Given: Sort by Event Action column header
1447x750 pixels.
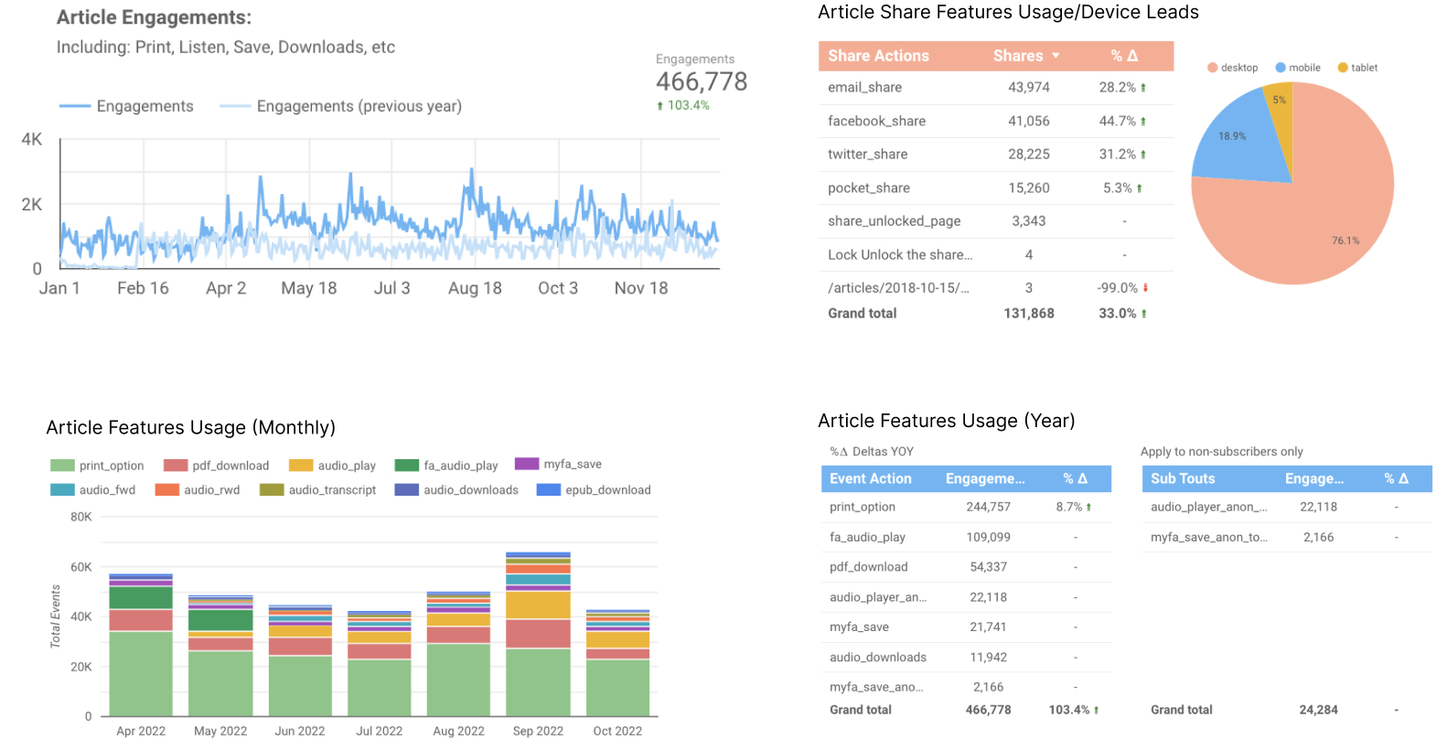Looking at the screenshot, I should [x=870, y=478].
